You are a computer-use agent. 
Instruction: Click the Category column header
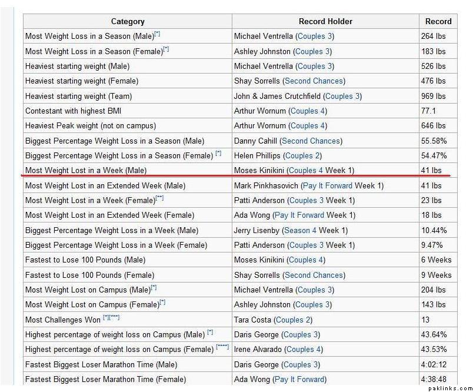[x=127, y=21]
